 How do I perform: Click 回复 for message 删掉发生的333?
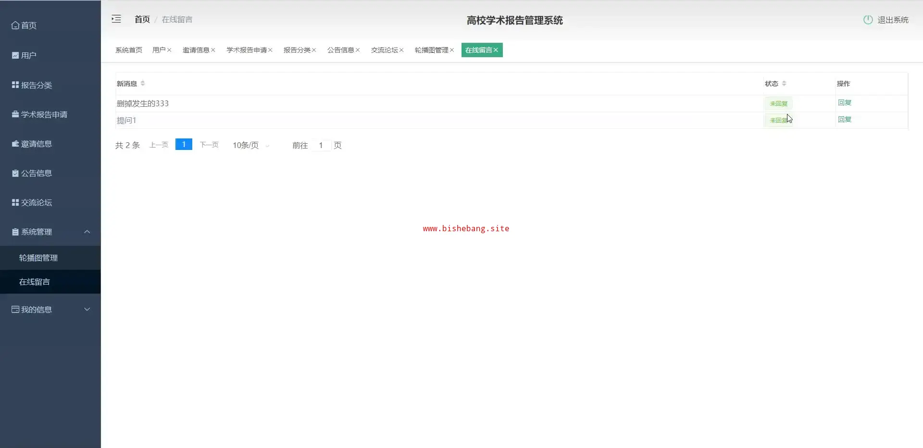pyautogui.click(x=844, y=102)
